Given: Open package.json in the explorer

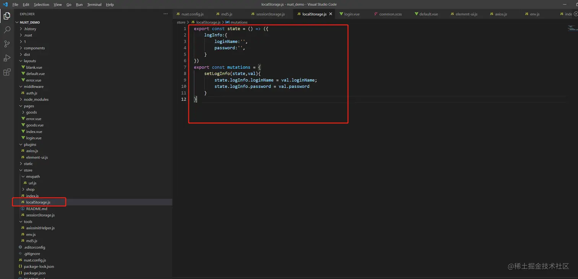Looking at the screenshot, I should point(34,273).
